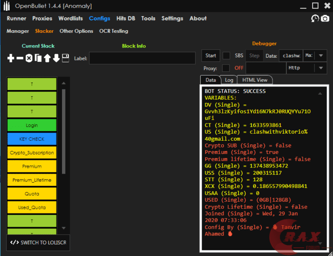The width and height of the screenshot is (333, 256).
Task: Open the Hits DB menu
Action: point(126,18)
